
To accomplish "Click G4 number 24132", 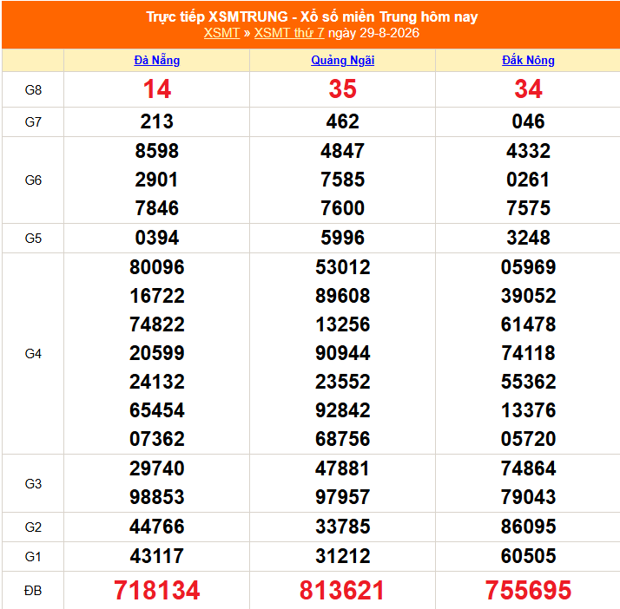I will 157,382.
